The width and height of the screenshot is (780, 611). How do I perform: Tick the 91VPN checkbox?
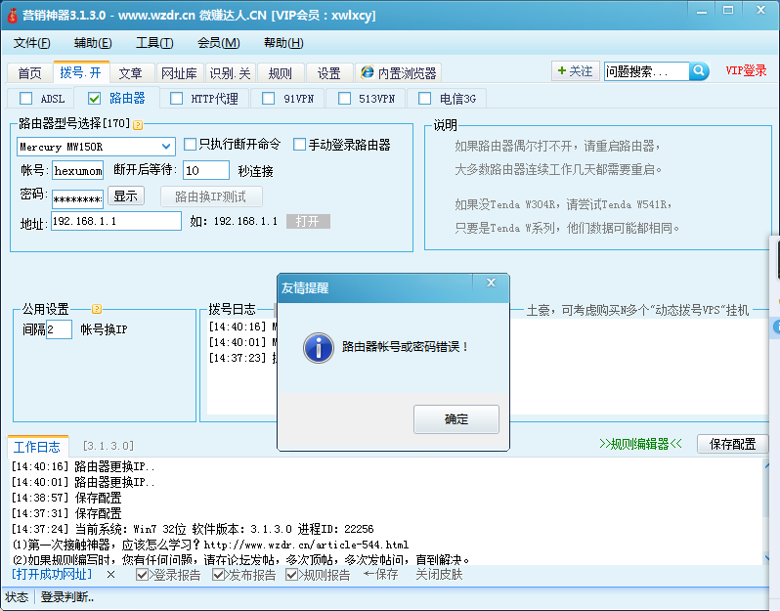pos(269,99)
